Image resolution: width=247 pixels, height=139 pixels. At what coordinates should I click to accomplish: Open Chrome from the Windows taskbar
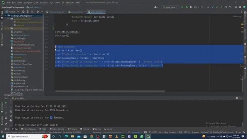pyautogui.click(x=91, y=136)
